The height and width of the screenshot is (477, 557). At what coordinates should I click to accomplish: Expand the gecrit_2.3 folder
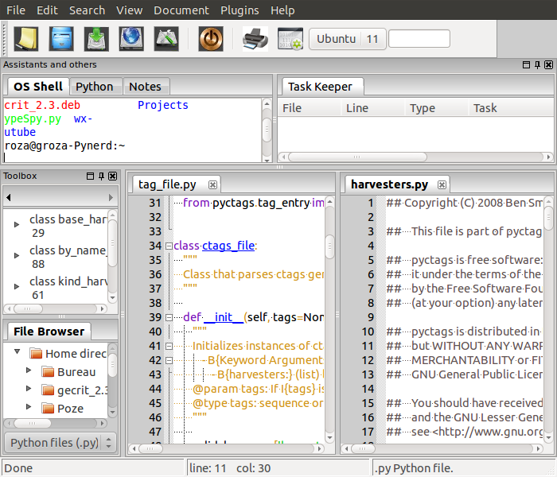[x=29, y=388]
